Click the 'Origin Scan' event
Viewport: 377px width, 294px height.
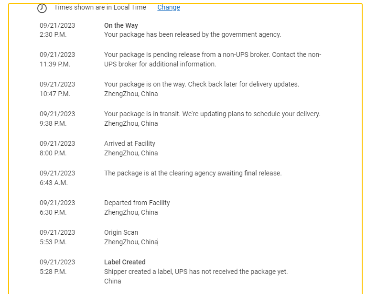pyautogui.click(x=121, y=232)
